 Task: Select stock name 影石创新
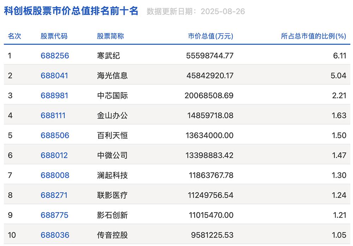[112, 215]
